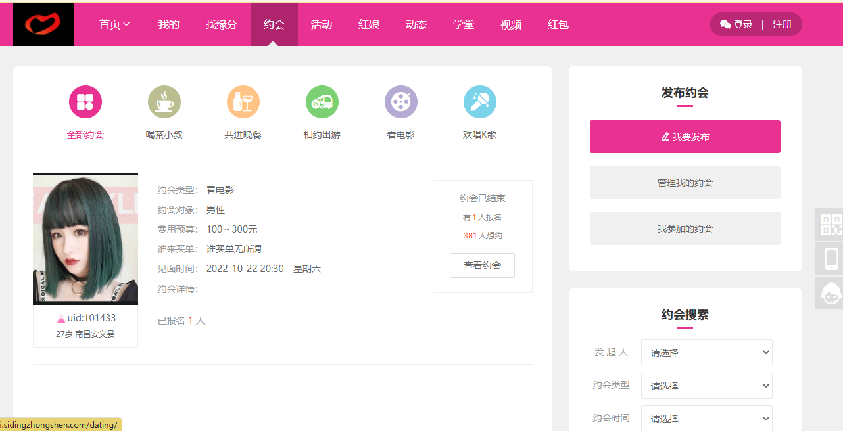Image resolution: width=843 pixels, height=431 pixels.
Task: Go to the 我的 nav item
Action: tap(169, 24)
